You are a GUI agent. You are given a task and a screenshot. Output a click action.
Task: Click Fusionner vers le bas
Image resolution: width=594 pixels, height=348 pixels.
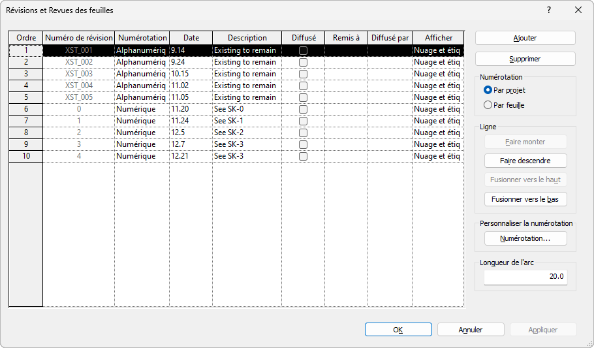[x=525, y=199]
